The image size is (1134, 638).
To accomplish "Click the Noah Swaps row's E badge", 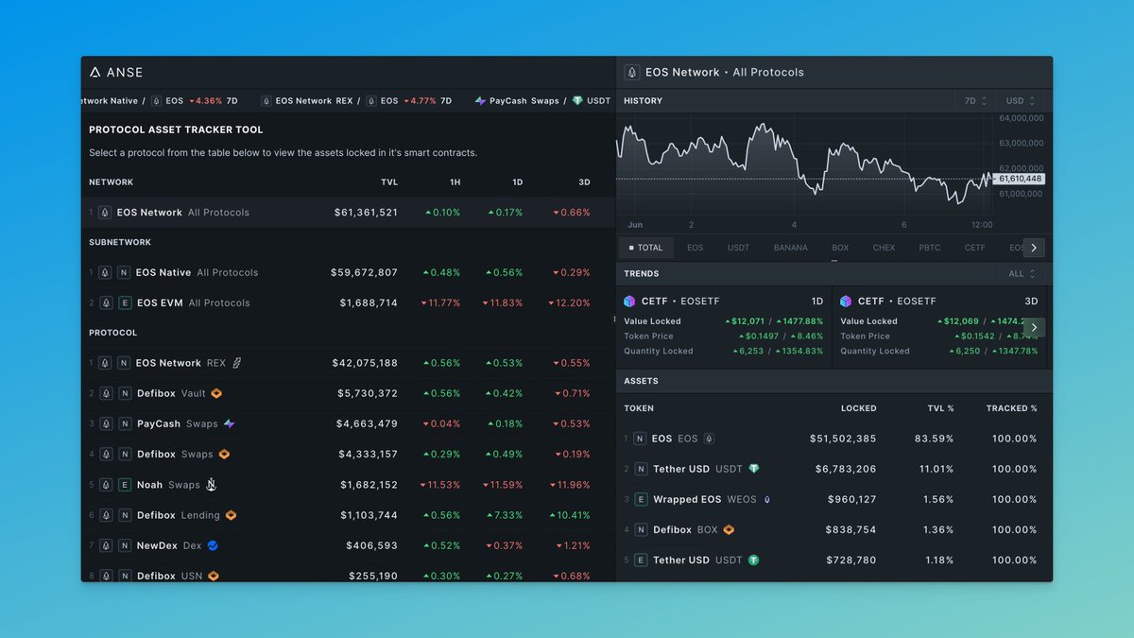I will coord(124,485).
